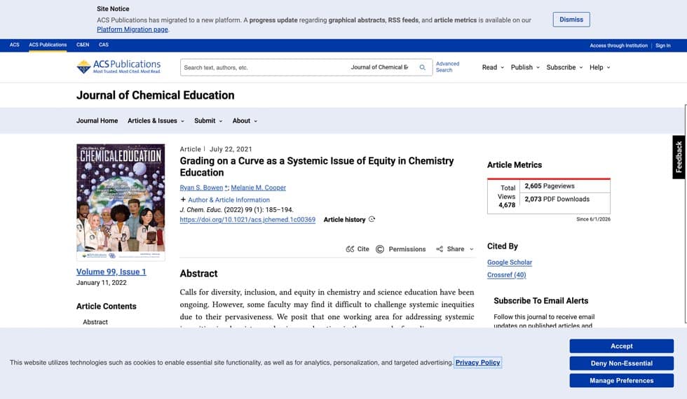
Task: Open the Share icon
Action: 440,249
